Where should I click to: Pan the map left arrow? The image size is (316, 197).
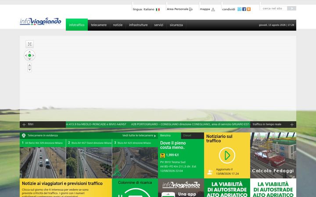(26, 56)
